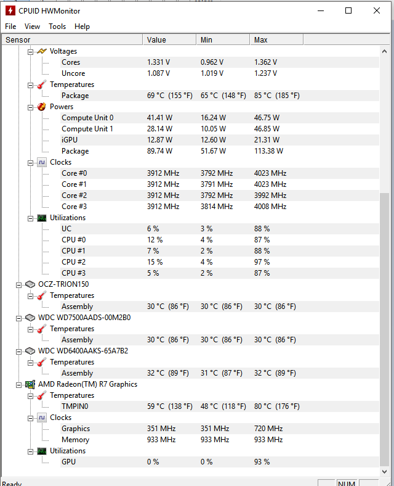Viewport: 394px width, 486px height.
Task: Click the 89.74 W package power value
Action: (159, 151)
